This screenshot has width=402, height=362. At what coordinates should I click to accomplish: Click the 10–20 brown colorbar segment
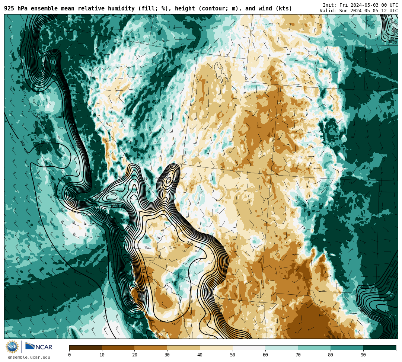tap(118, 347)
